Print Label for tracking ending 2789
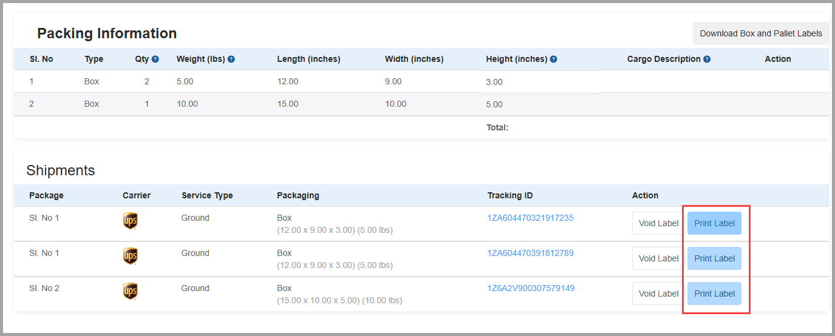Image resolution: width=835 pixels, height=336 pixels. point(714,258)
